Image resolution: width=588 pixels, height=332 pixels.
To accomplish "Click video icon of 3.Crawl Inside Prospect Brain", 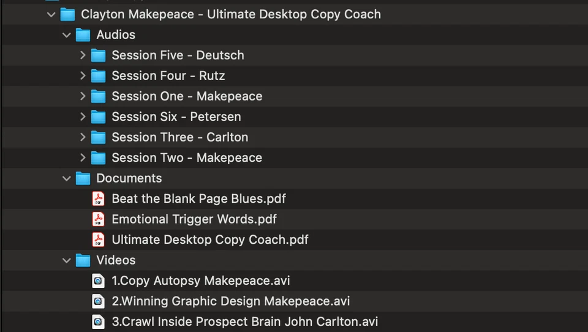I will pyautogui.click(x=98, y=322).
